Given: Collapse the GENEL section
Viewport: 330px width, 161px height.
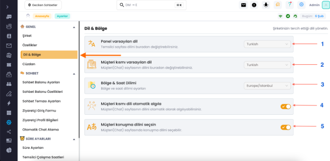Looking at the screenshot, I should pos(74,27).
